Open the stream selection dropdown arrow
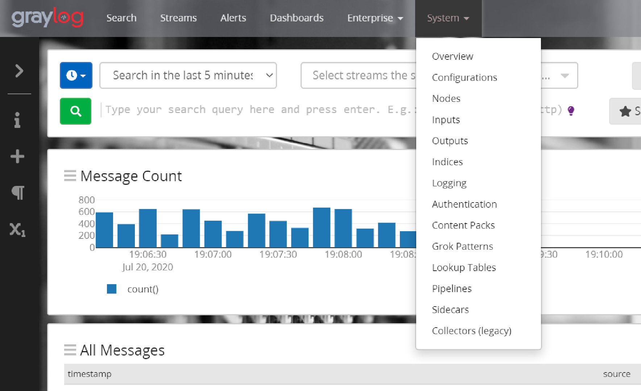 565,76
